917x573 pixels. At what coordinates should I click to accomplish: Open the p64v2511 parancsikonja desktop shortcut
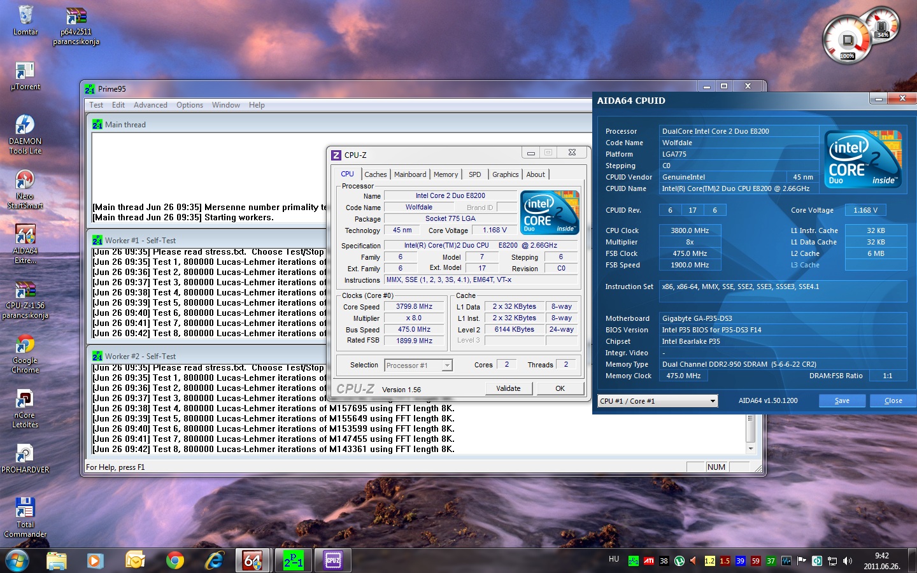(76, 26)
